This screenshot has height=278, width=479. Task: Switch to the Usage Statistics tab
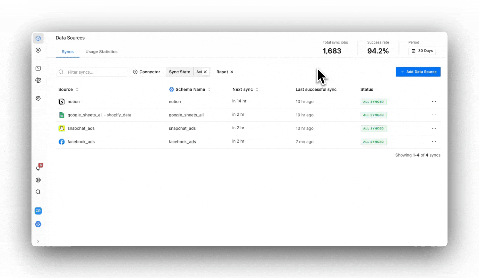tap(101, 51)
